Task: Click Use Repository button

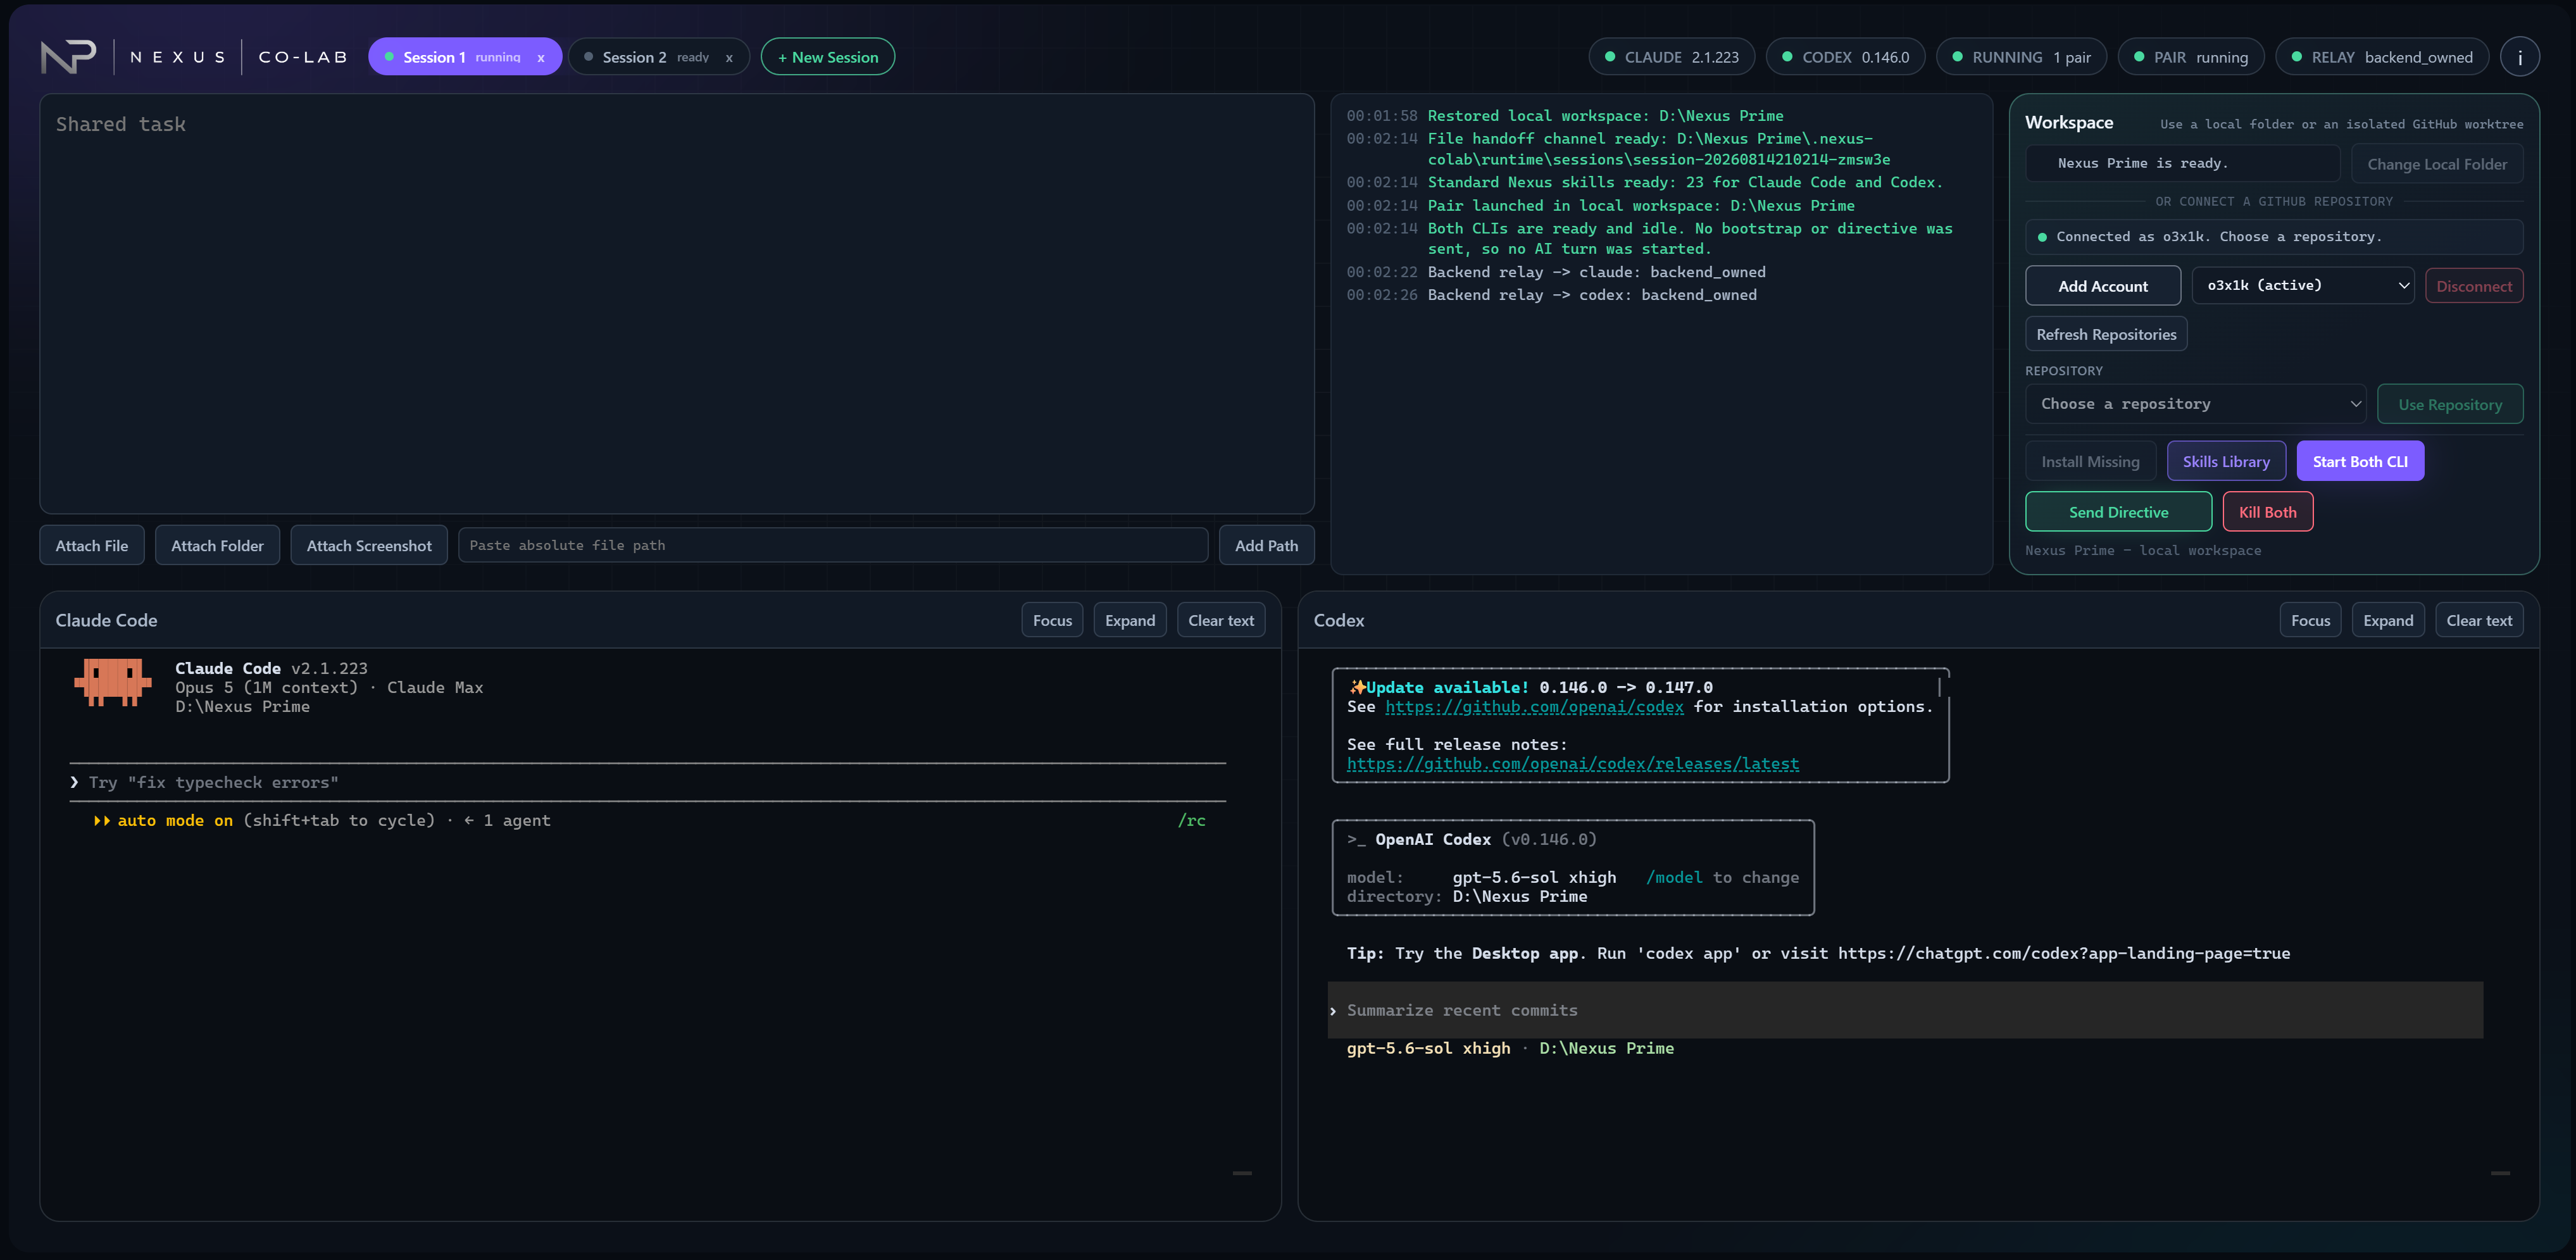Action: point(2450,404)
